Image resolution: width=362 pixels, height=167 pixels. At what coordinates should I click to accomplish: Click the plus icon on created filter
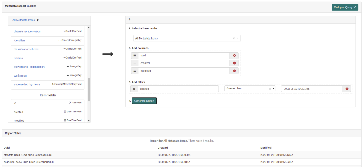134,89
